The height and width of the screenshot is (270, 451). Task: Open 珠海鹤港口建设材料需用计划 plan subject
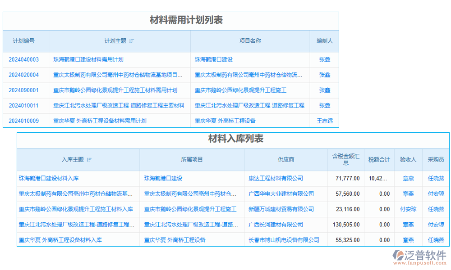point(88,59)
